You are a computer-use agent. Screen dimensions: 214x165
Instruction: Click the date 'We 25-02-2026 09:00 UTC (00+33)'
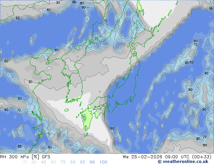167,157
